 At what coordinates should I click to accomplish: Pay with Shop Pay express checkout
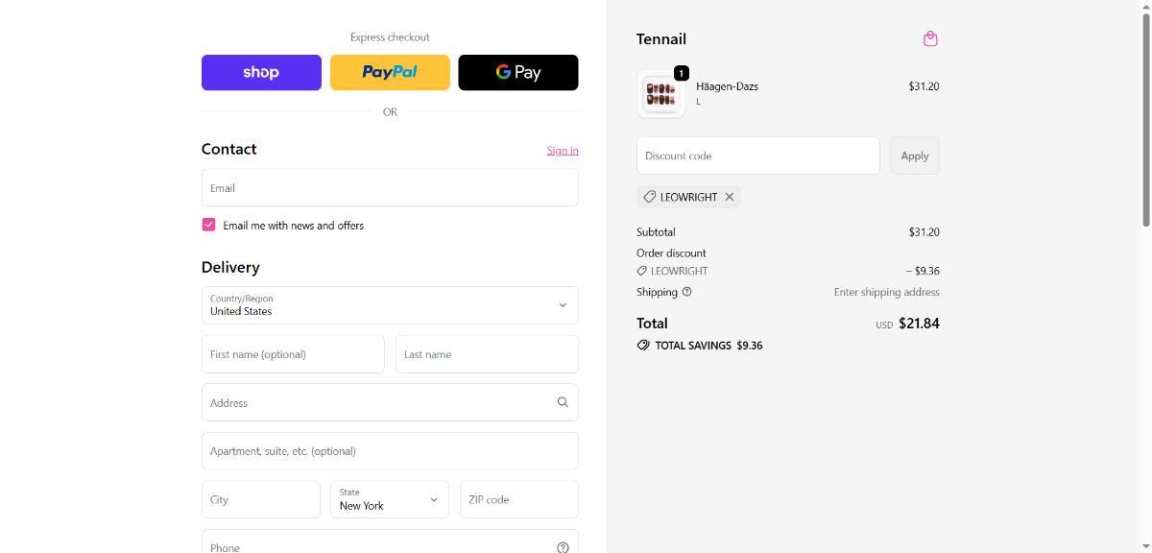261,72
